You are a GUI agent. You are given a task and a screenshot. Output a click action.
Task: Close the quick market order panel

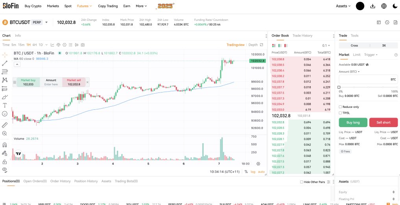[87, 82]
